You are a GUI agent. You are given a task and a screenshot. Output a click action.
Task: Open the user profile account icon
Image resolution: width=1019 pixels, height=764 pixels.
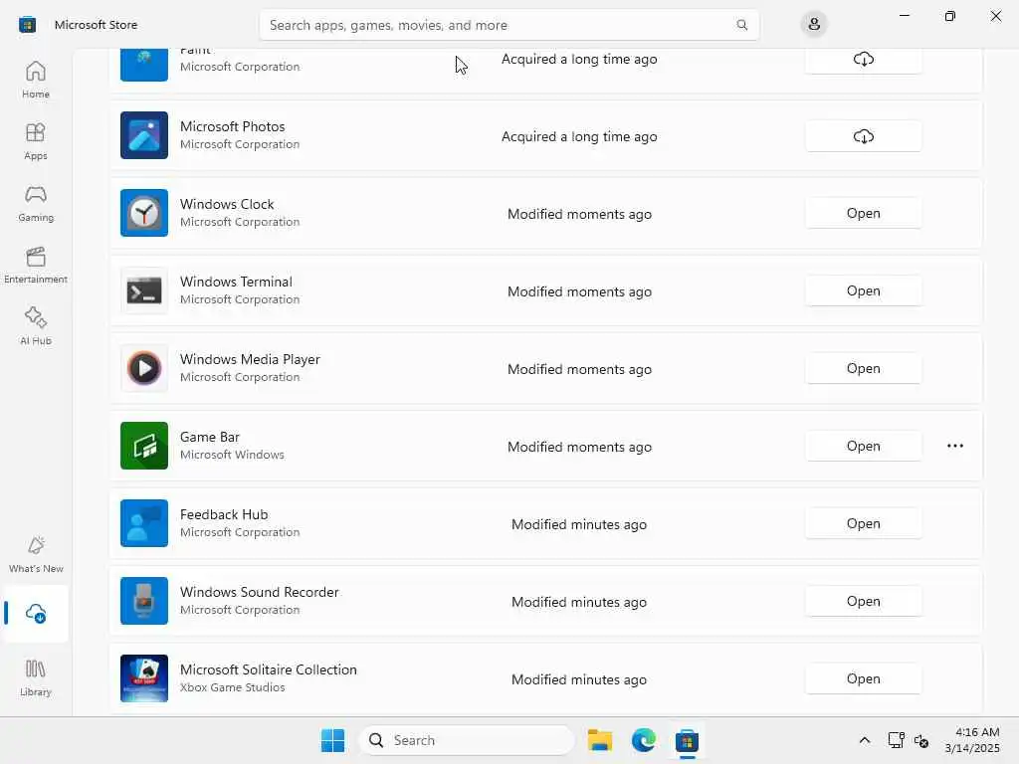tap(814, 25)
